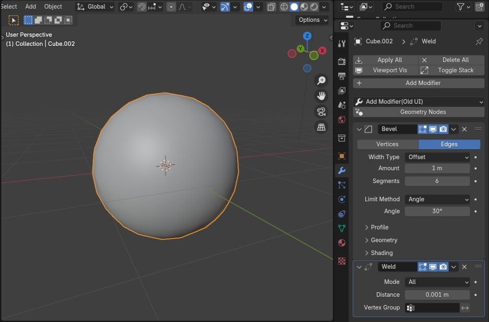Open the View Layer properties tab

(x=342, y=91)
